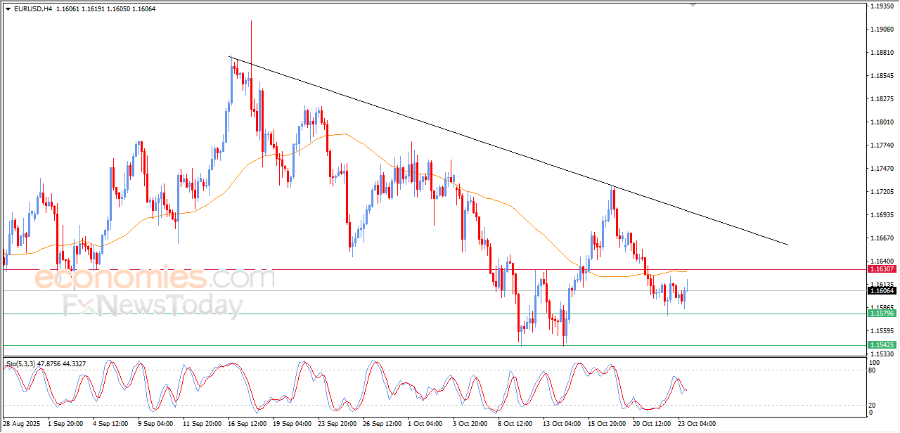
Task: Click 1.15595 on the price axis
Action: [882, 330]
